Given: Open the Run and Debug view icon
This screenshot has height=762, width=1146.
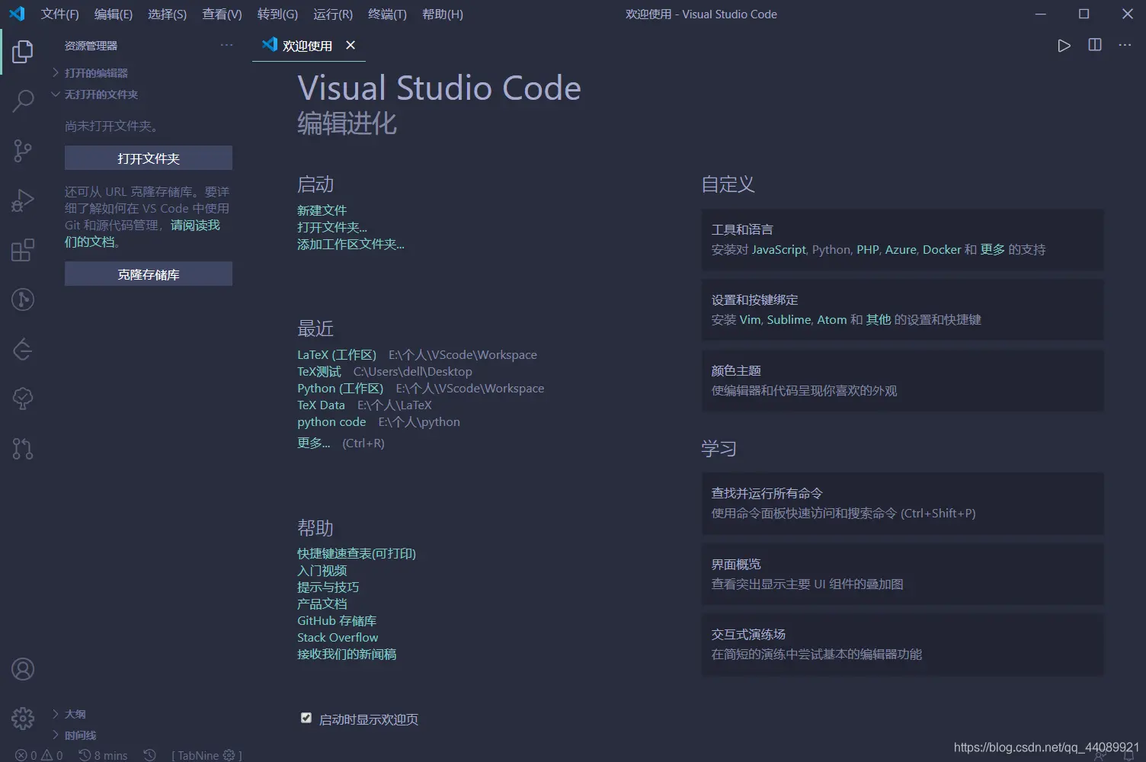Looking at the screenshot, I should point(23,200).
